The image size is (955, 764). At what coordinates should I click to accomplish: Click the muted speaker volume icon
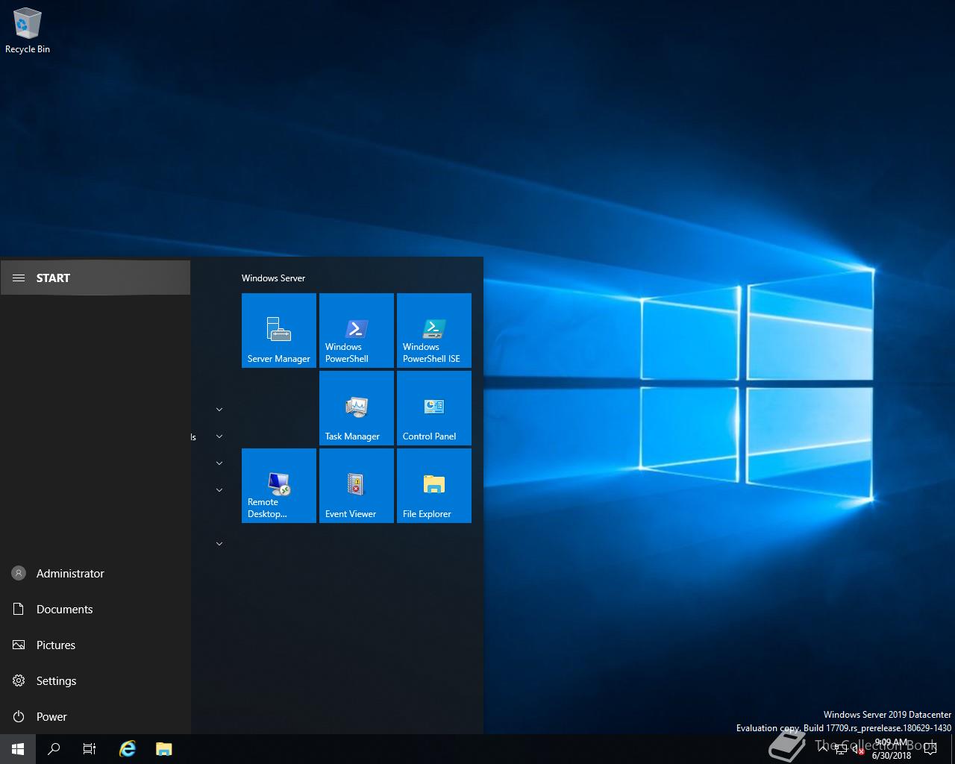click(x=858, y=750)
